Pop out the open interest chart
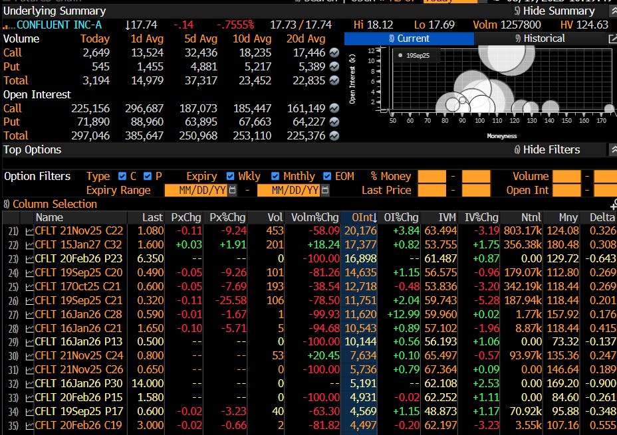 tap(612, 39)
